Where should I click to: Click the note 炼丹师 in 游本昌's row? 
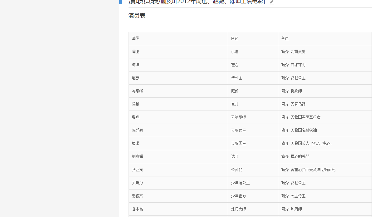coord(296,209)
